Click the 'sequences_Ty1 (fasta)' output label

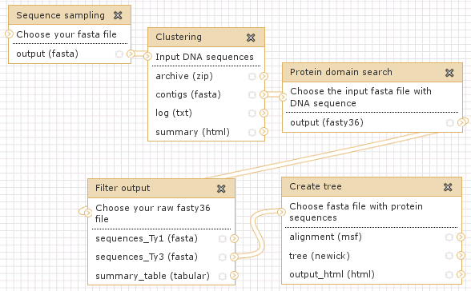click(147, 238)
